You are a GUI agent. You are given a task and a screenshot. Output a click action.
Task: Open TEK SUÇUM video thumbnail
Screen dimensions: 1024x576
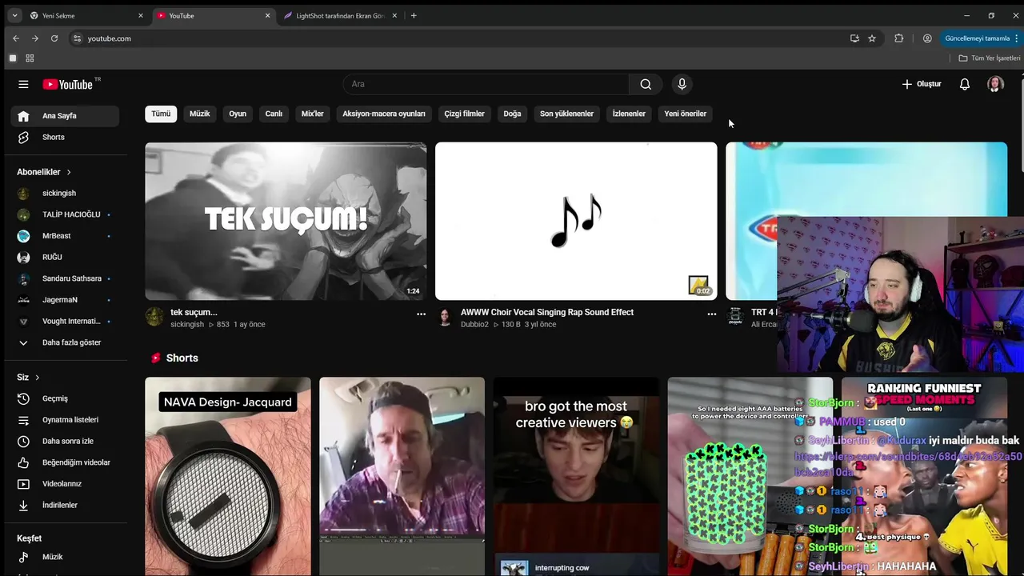[286, 221]
